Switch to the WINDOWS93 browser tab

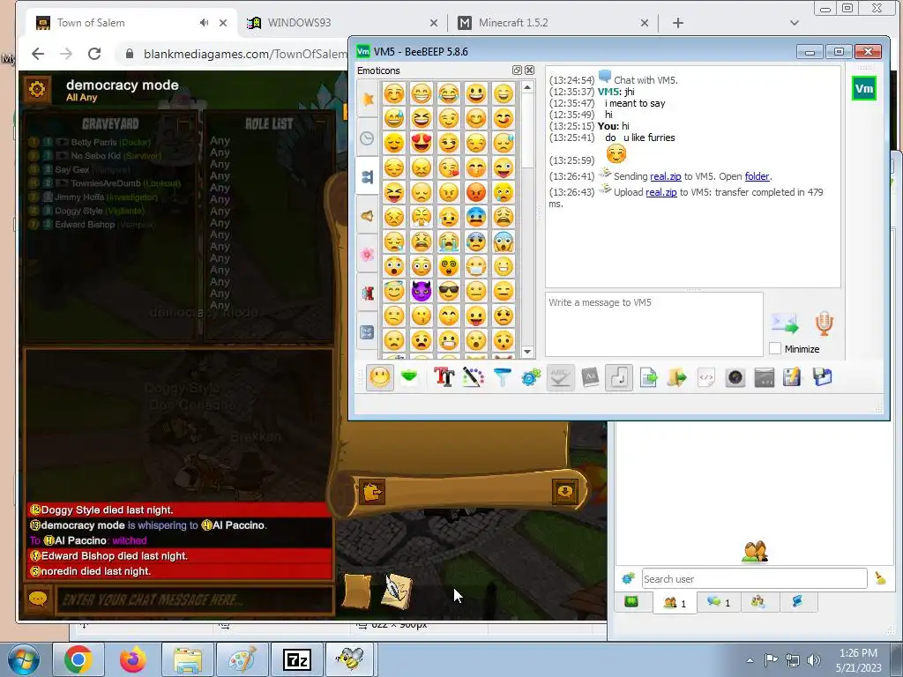tap(342, 23)
